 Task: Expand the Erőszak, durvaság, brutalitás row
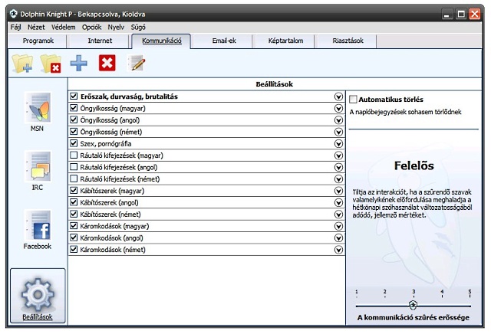tap(338, 97)
